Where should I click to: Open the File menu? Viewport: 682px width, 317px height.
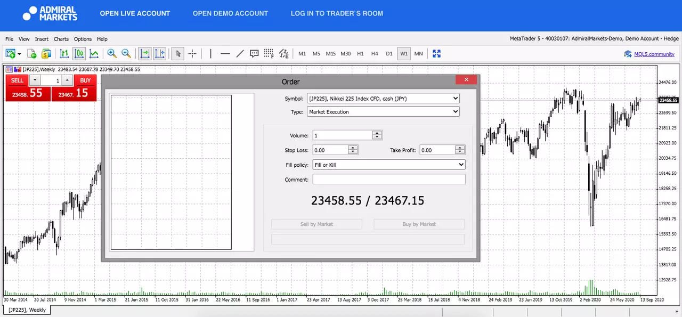coord(9,39)
